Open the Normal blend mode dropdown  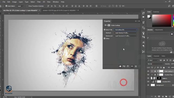tap(155, 64)
